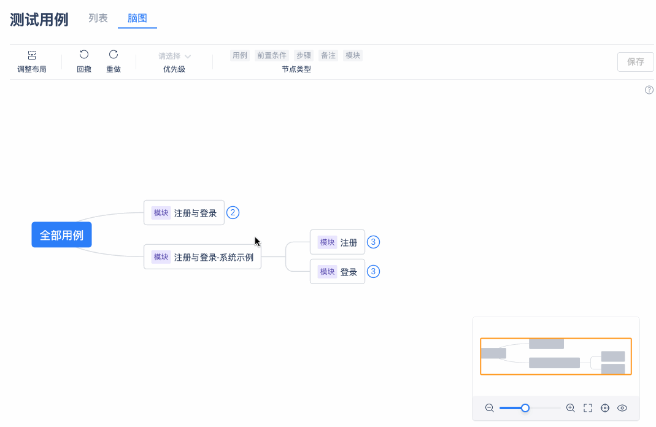Screen dimensions: 656x427
Task: Set node type to 步骤
Action: pos(304,56)
